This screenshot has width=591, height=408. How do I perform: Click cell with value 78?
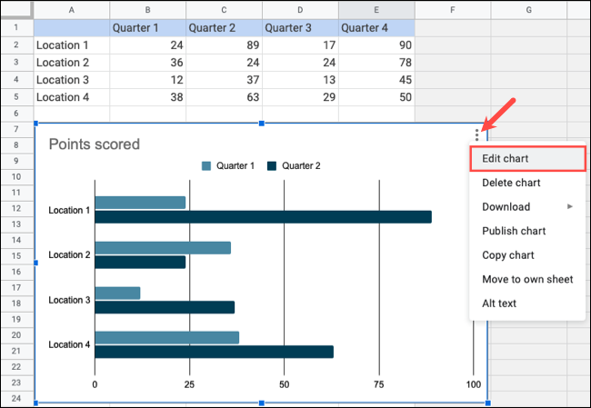pyautogui.click(x=376, y=63)
